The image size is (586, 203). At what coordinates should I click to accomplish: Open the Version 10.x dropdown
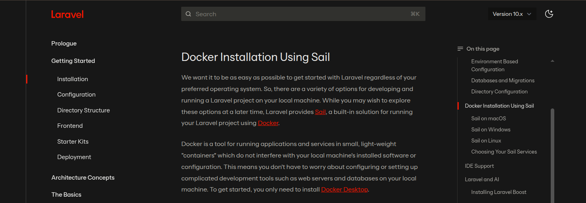coord(512,14)
